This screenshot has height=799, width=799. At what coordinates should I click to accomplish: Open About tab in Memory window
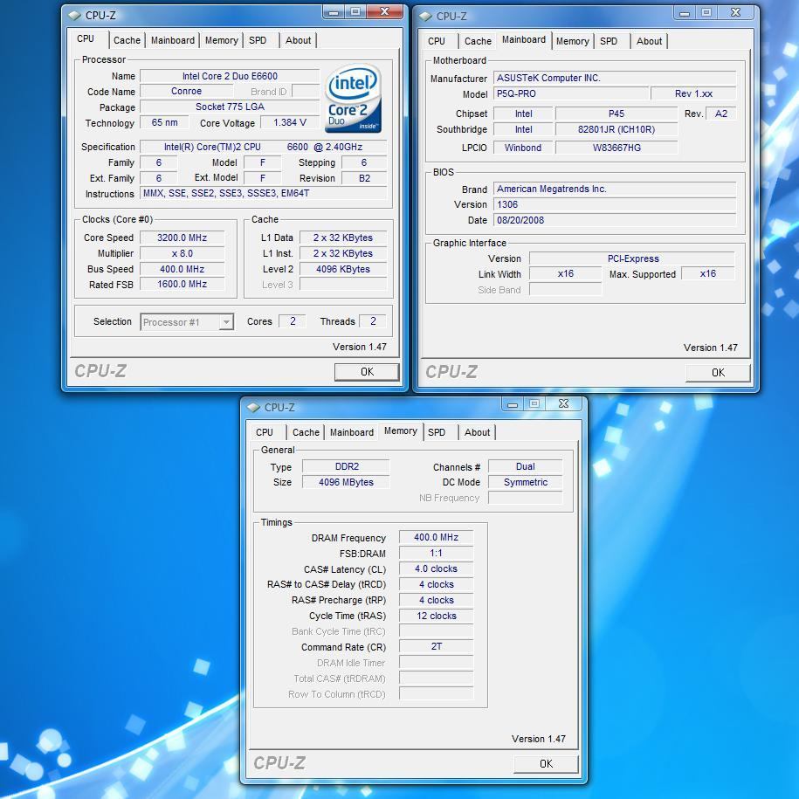point(477,432)
